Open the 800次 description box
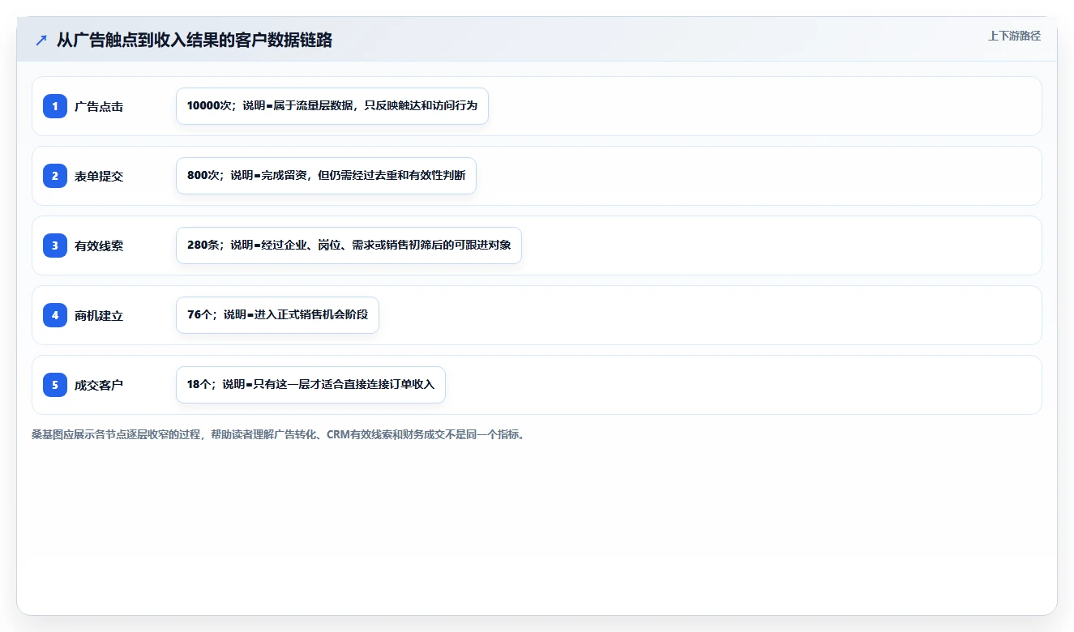 [x=326, y=176]
